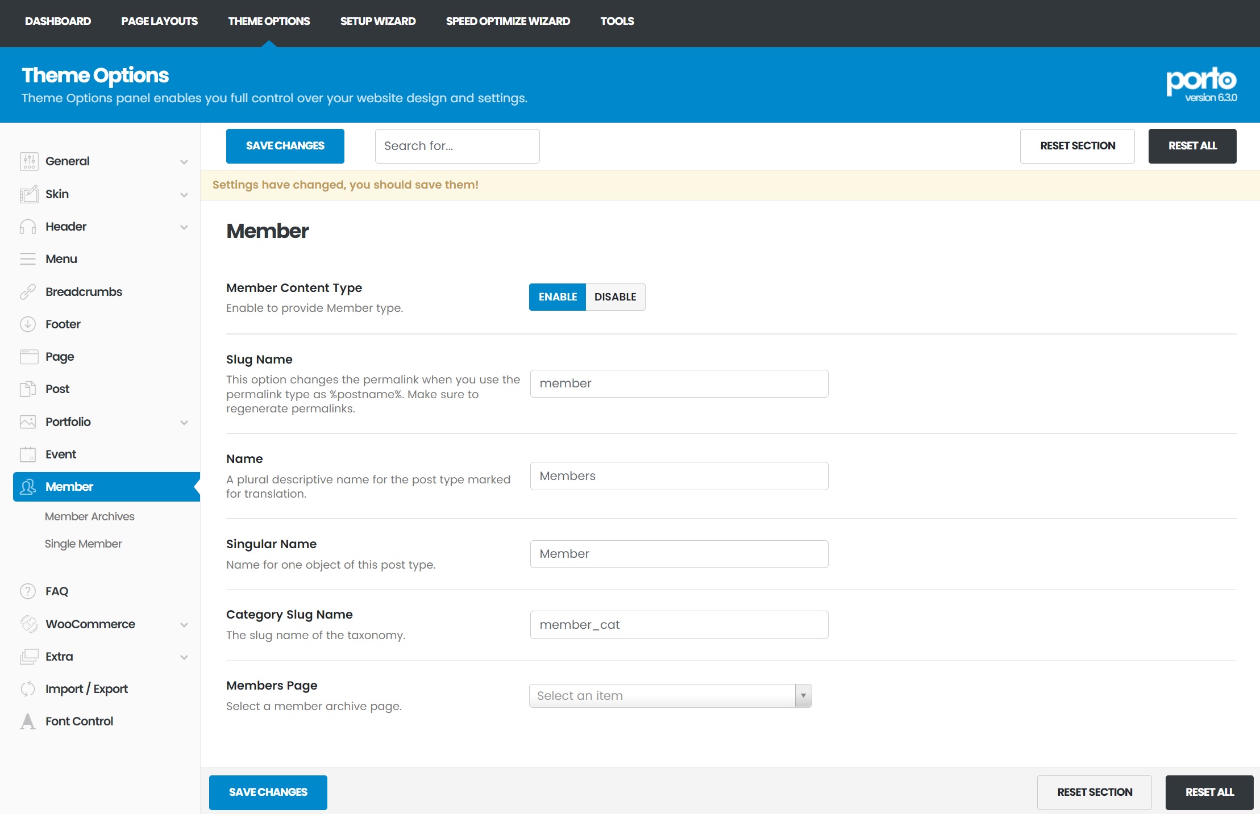The height and width of the screenshot is (814, 1260).
Task: Click the Footer down-arrow circle icon
Action: click(x=28, y=324)
